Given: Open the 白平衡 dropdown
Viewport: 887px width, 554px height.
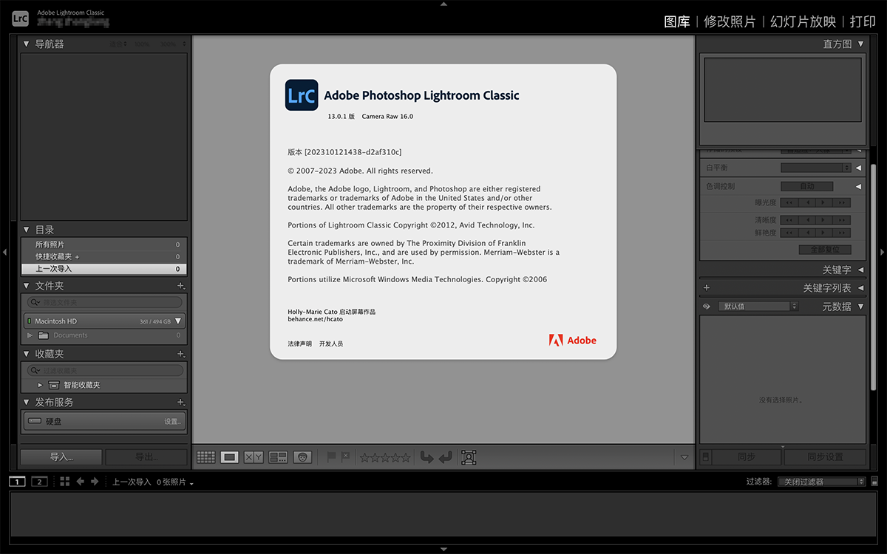Looking at the screenshot, I should tap(816, 168).
